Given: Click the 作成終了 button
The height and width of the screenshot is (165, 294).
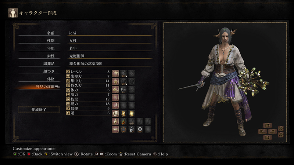Looking at the screenshot, I should tap(39, 110).
